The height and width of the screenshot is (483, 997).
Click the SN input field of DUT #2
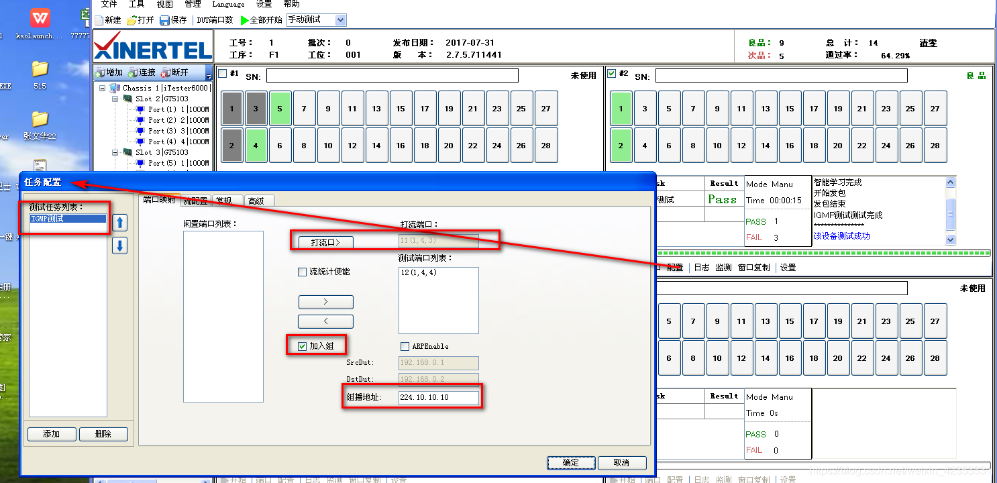click(x=781, y=76)
